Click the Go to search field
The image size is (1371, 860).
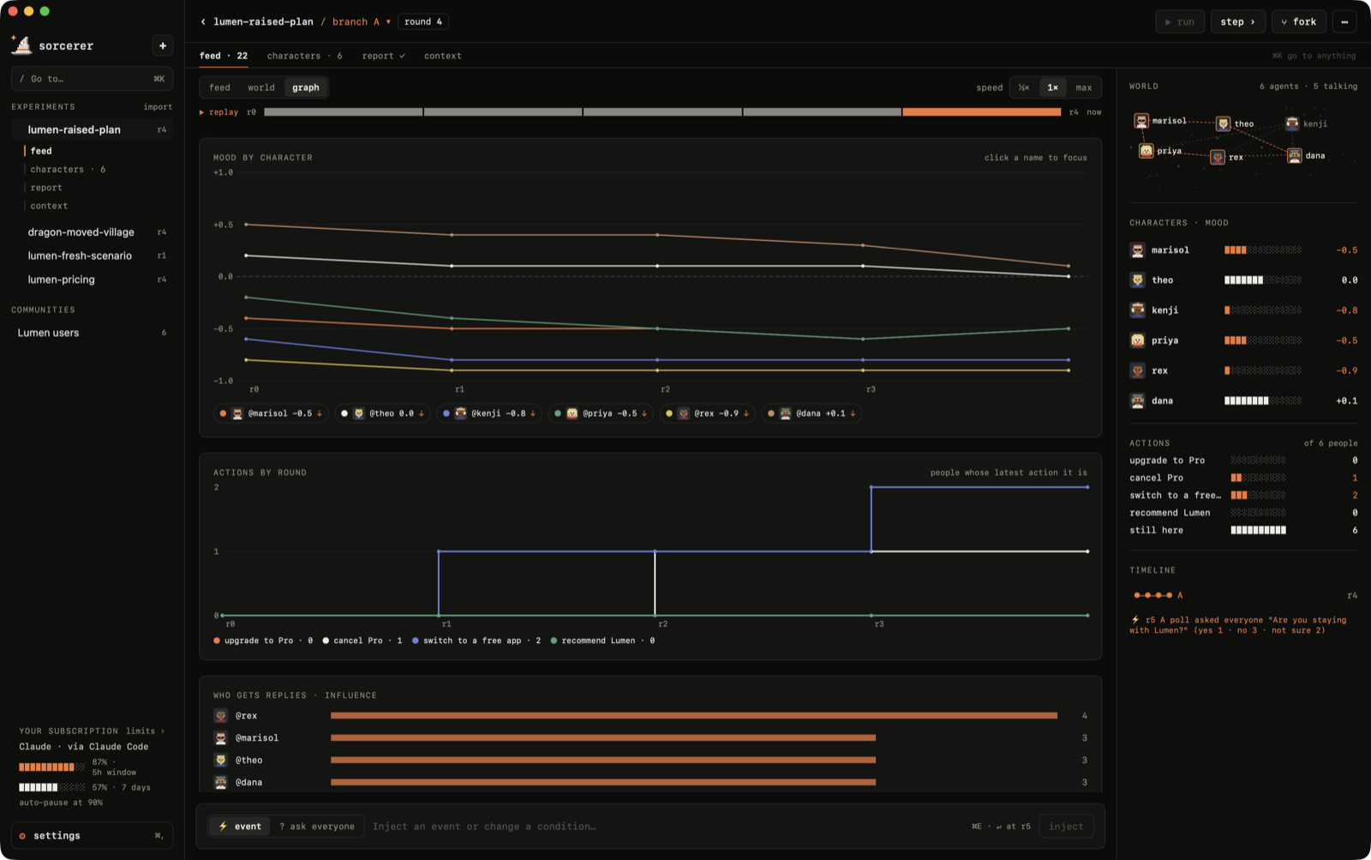[93, 79]
